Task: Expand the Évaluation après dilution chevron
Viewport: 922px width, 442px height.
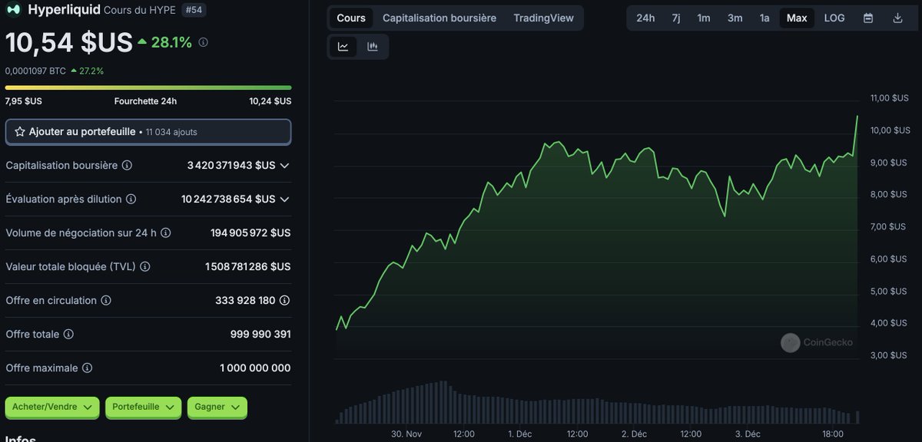Action: 284,199
